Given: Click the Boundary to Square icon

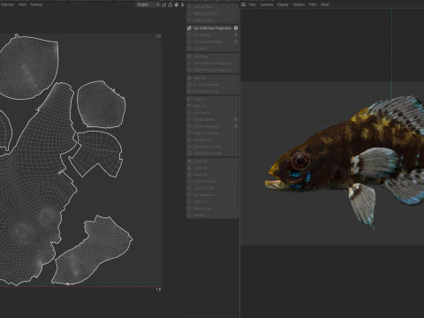Looking at the screenshot, I should [x=189, y=154].
